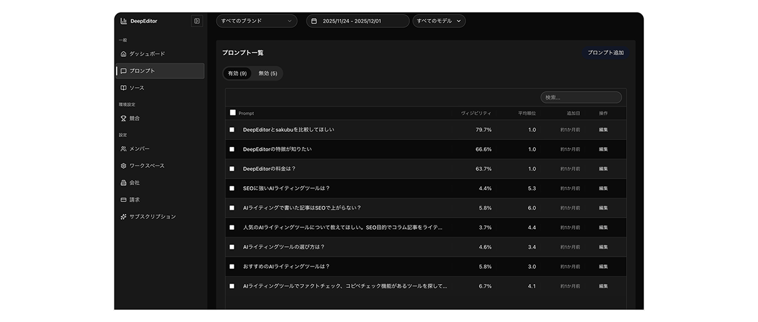
Task: Click the prompt text DeepEditorの料金は？
Action: [269, 169]
